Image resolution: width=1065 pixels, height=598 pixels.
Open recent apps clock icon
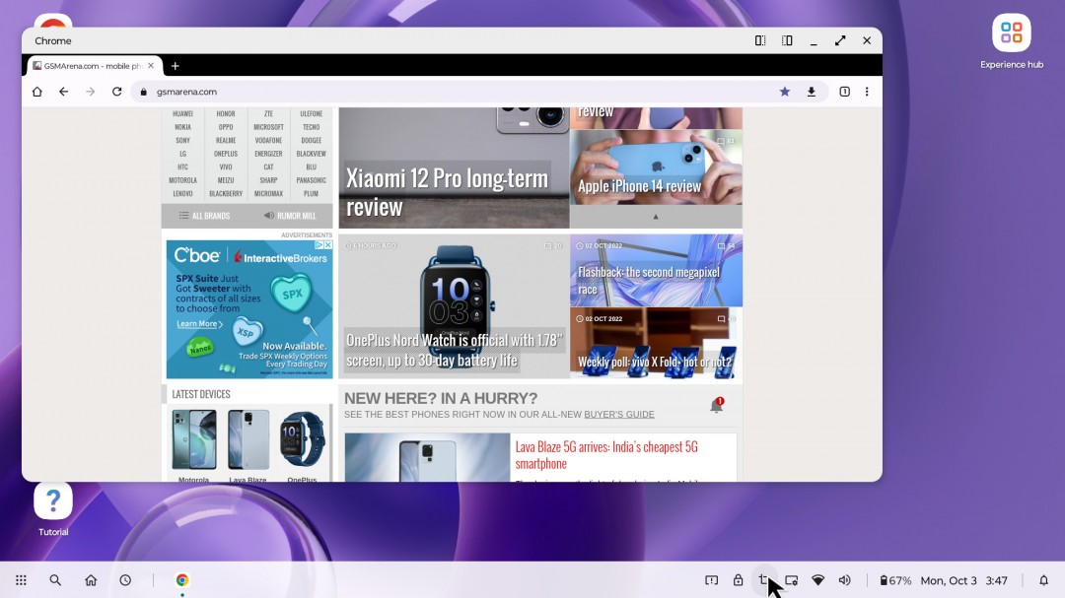[x=125, y=580]
